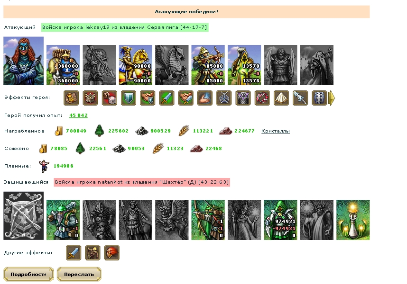Screen dimensions: 407x284
Task: Click the Подробности button
Action: coord(28,274)
